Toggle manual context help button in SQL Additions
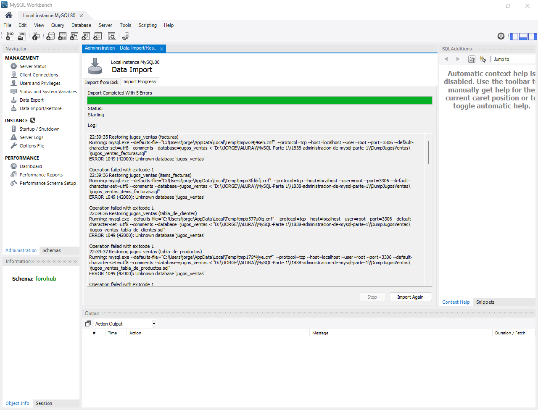Viewport: 538px width, 410px height. [x=472, y=59]
